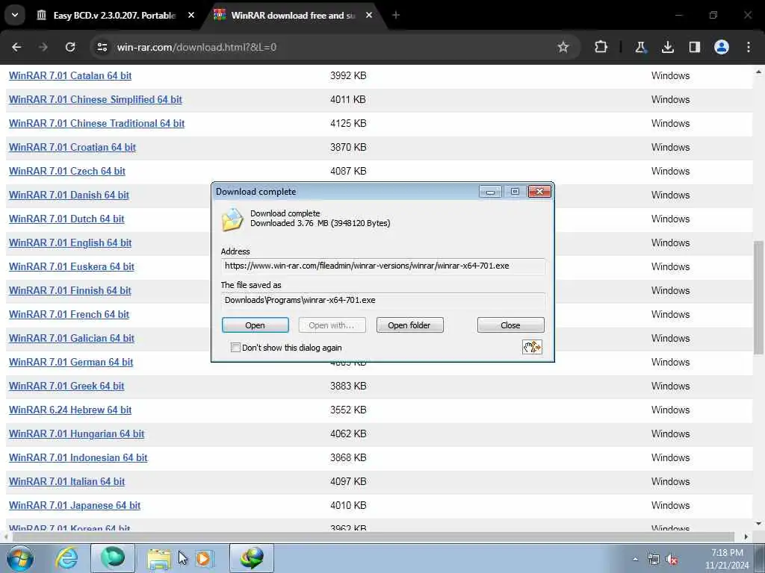The image size is (765, 573).
Task: Select the WinRAR download tab
Action: tap(293, 15)
